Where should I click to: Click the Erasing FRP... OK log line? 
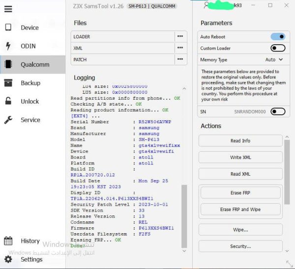click(x=96, y=240)
